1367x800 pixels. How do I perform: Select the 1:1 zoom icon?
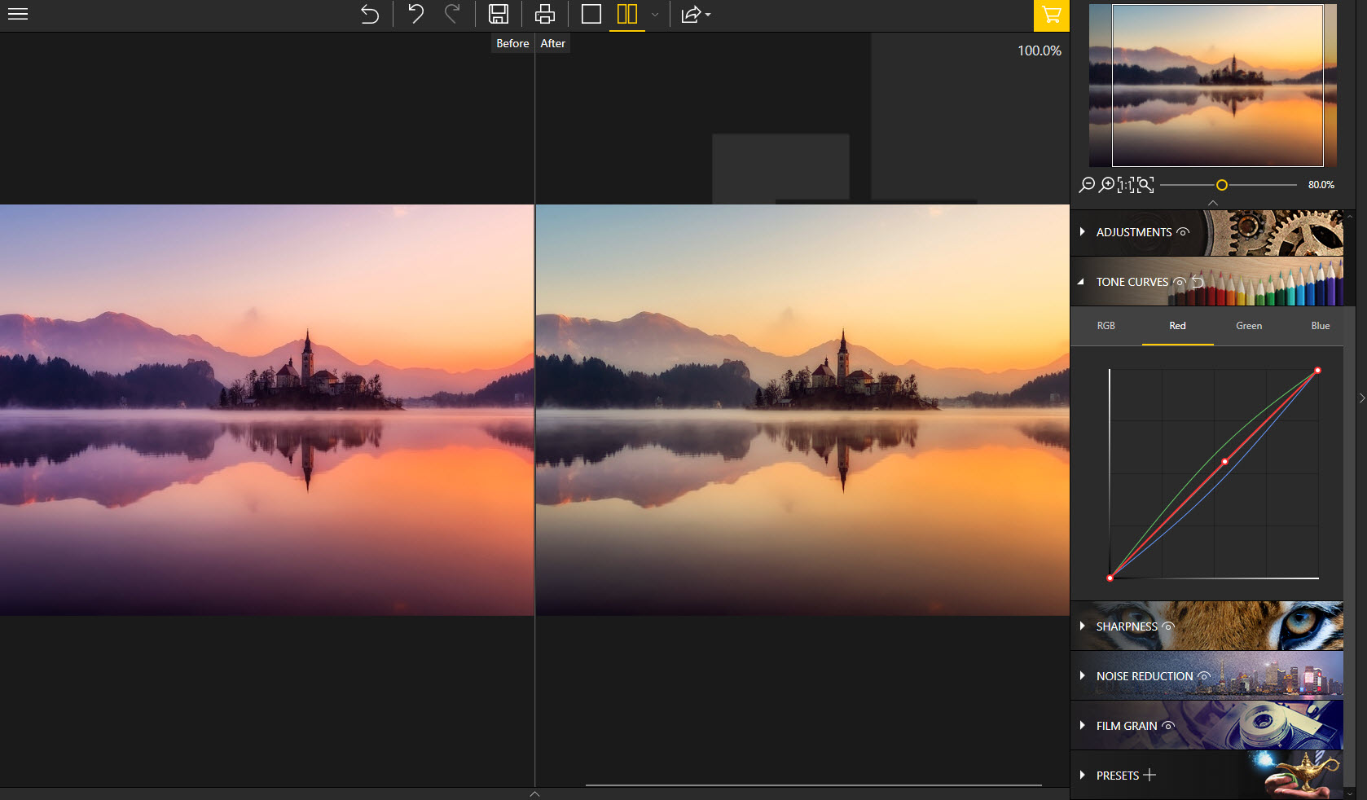[x=1124, y=185]
